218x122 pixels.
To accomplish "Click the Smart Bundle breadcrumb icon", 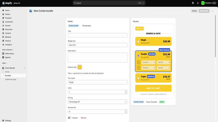I will (x=31, y=11).
